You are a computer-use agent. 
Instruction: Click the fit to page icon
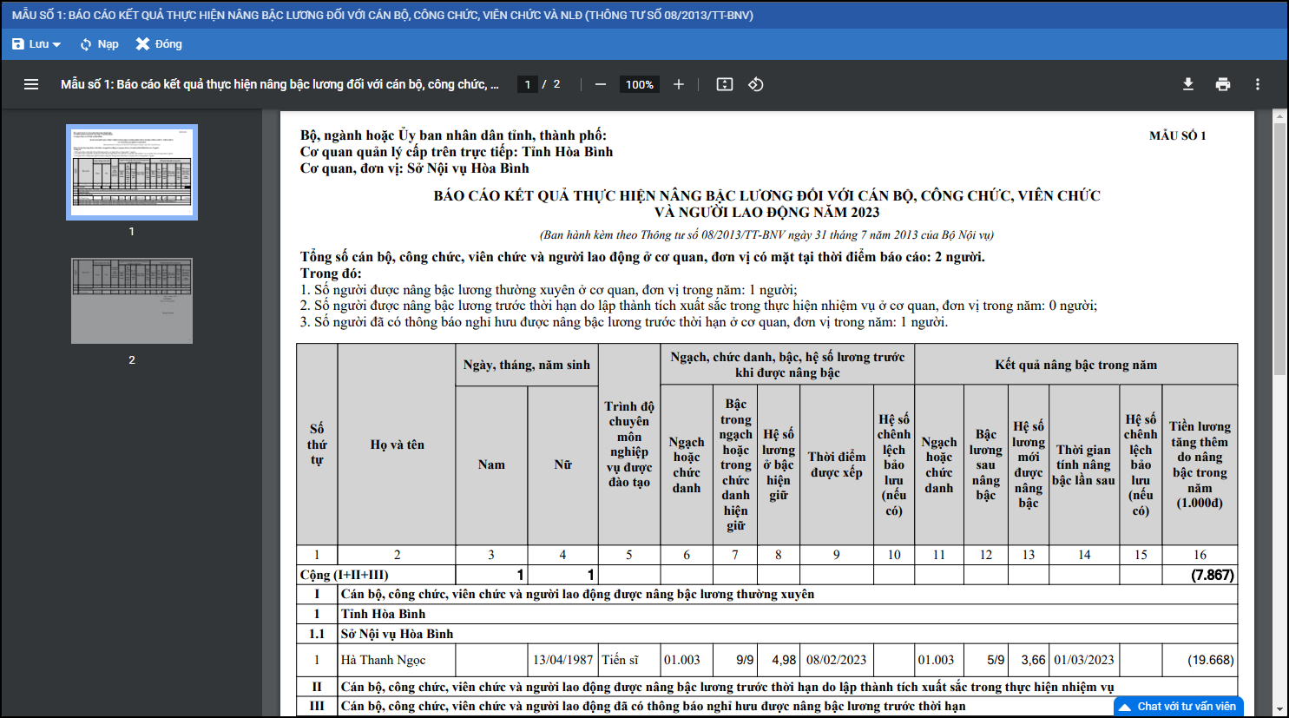(x=725, y=84)
